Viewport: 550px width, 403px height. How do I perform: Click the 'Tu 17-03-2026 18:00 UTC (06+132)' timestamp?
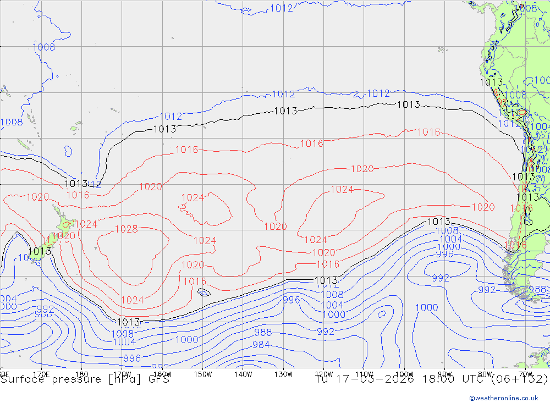(x=432, y=379)
